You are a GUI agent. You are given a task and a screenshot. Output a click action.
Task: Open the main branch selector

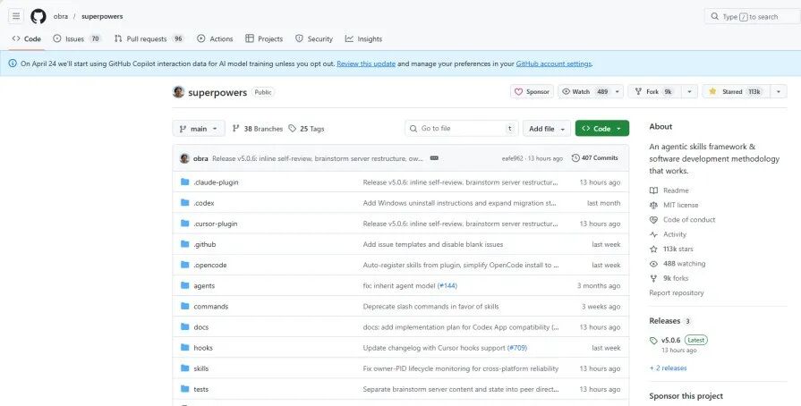pos(199,129)
